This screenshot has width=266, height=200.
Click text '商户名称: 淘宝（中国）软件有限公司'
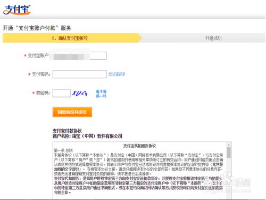[87, 136]
